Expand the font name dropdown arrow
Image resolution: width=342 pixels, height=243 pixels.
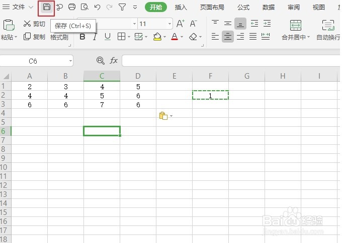pos(134,24)
